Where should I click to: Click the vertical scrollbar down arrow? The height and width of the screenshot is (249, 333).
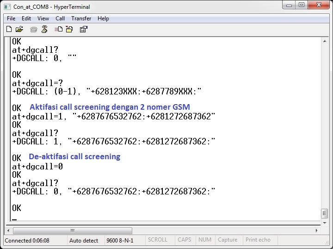325,222
